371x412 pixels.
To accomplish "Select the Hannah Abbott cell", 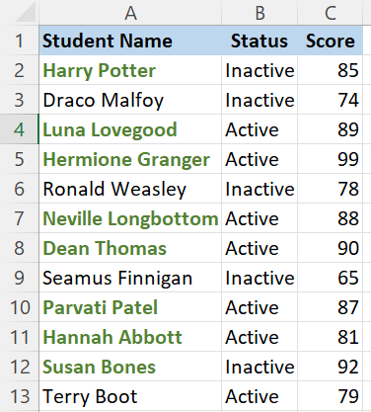I will coord(130,337).
